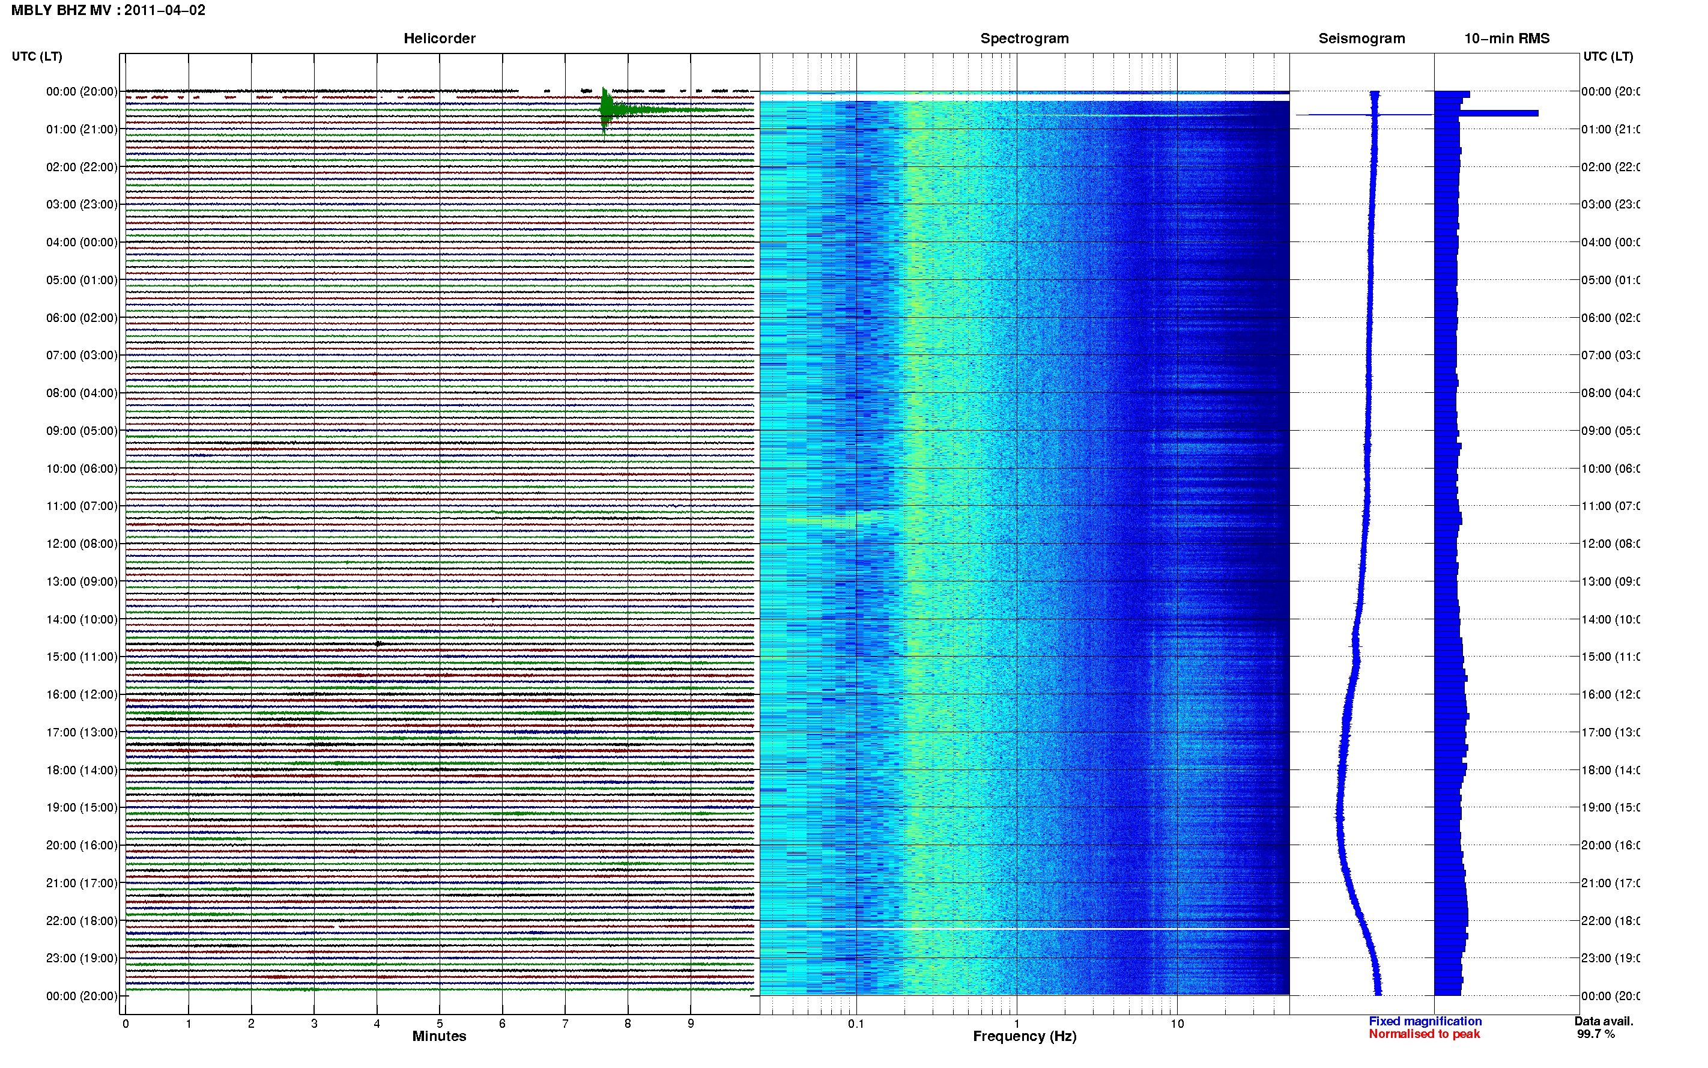Click the left time label '13:00 (09:00)'
Screen dimensions: 1708x1068
pos(82,582)
